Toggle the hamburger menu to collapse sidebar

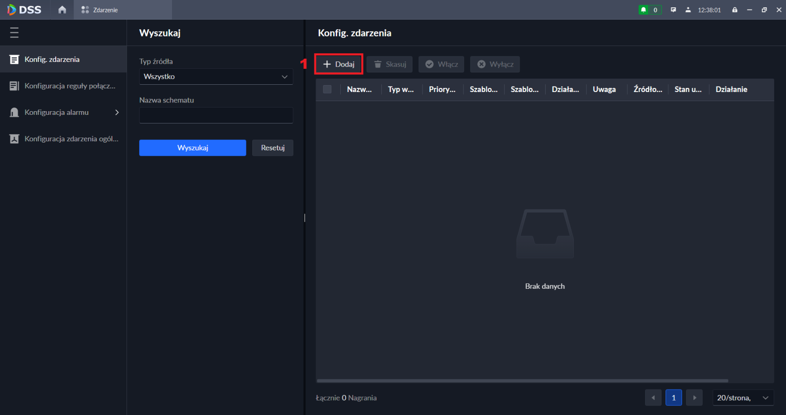(x=14, y=33)
